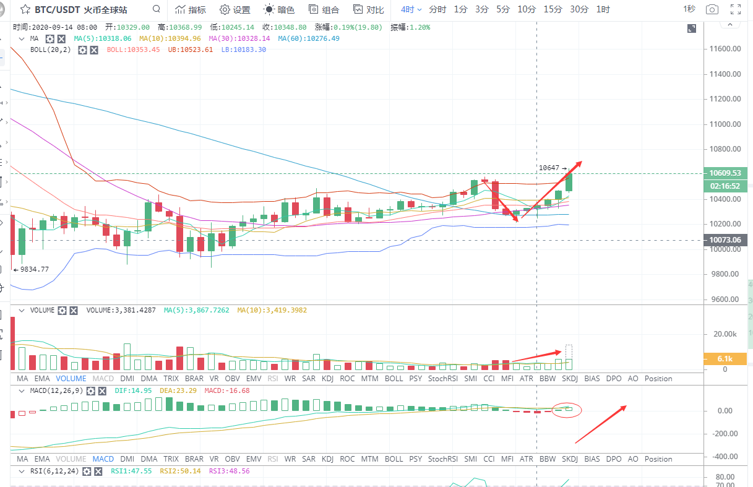Open the 指标 indicators menu
Viewport: 753px width, 487px height.
[x=191, y=9]
